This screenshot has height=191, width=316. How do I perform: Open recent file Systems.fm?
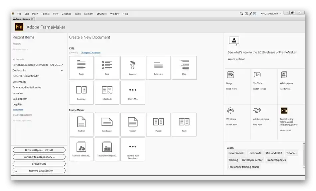pos(19,82)
